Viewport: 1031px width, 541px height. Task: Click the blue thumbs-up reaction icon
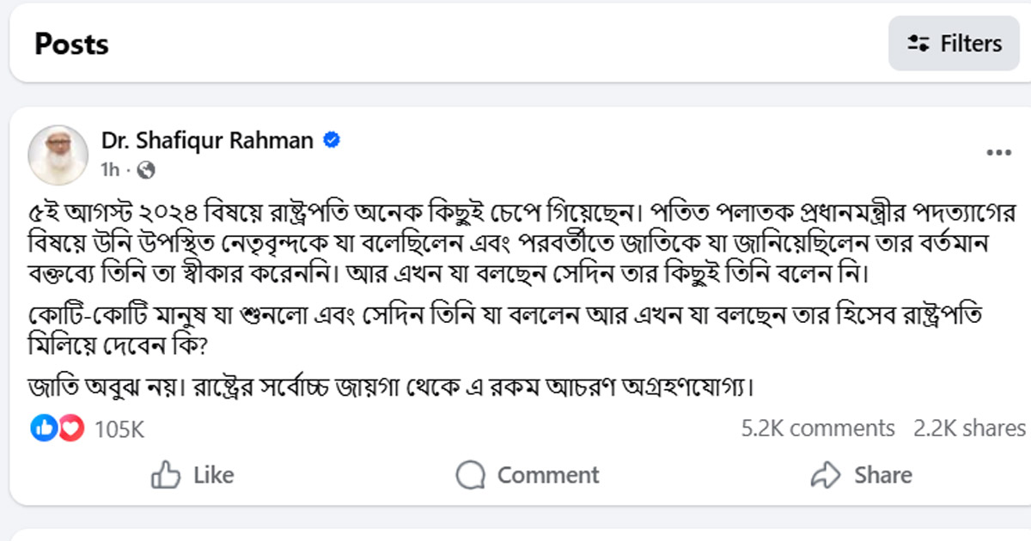(43, 428)
